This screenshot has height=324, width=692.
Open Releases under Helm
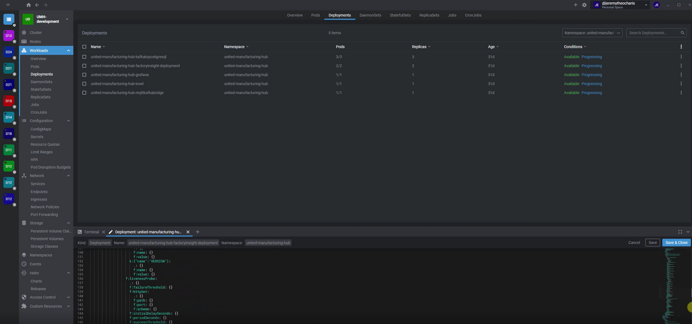pos(38,289)
